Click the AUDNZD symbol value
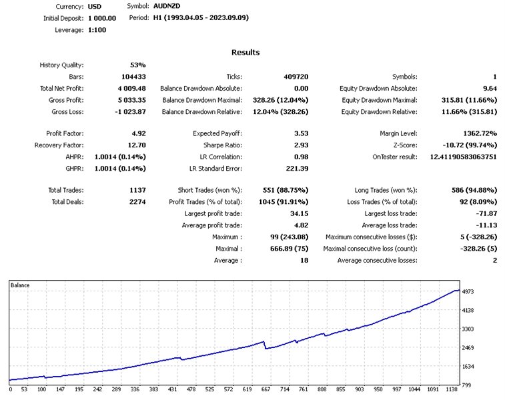The image size is (505, 400). [167, 6]
